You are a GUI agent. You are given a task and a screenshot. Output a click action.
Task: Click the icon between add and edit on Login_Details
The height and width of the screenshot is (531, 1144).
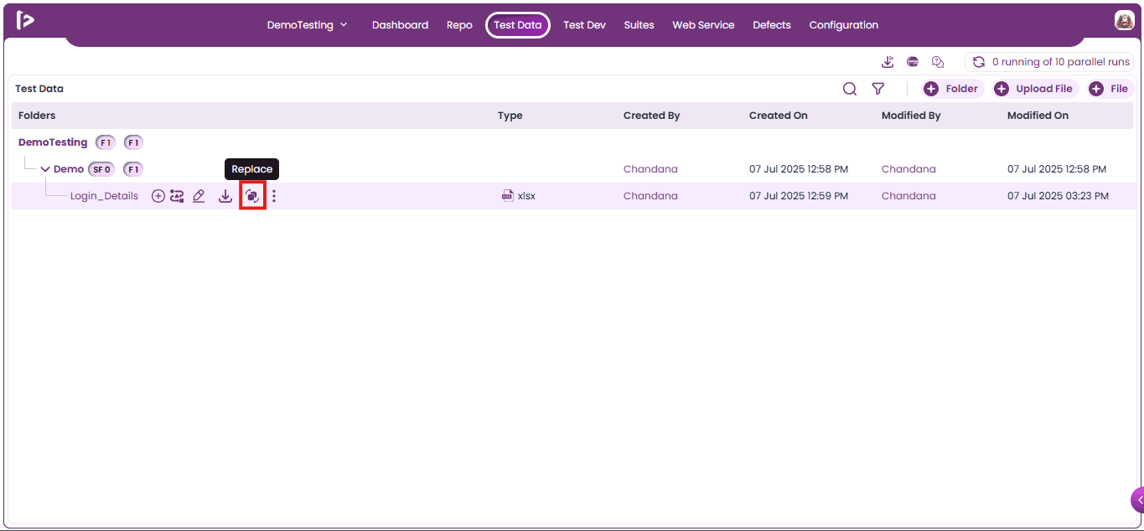pos(177,196)
